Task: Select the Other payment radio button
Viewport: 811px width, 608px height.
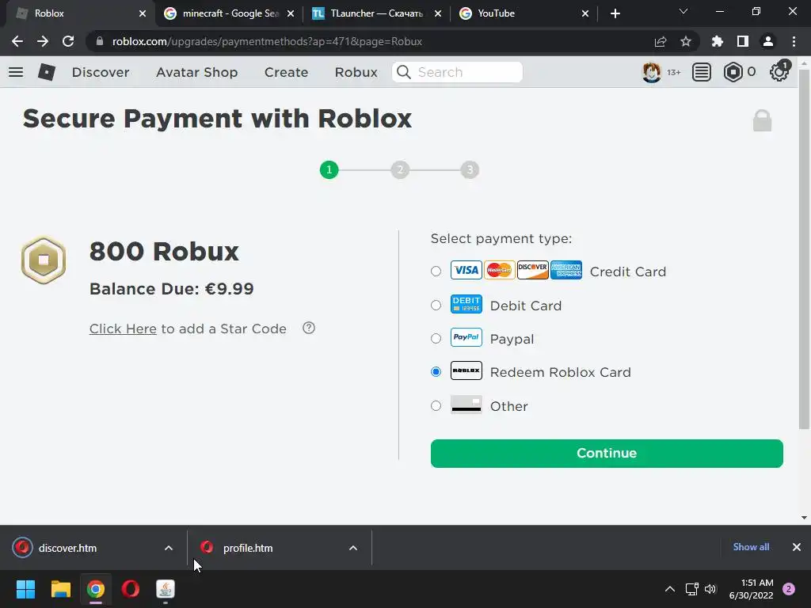Action: pyautogui.click(x=436, y=406)
